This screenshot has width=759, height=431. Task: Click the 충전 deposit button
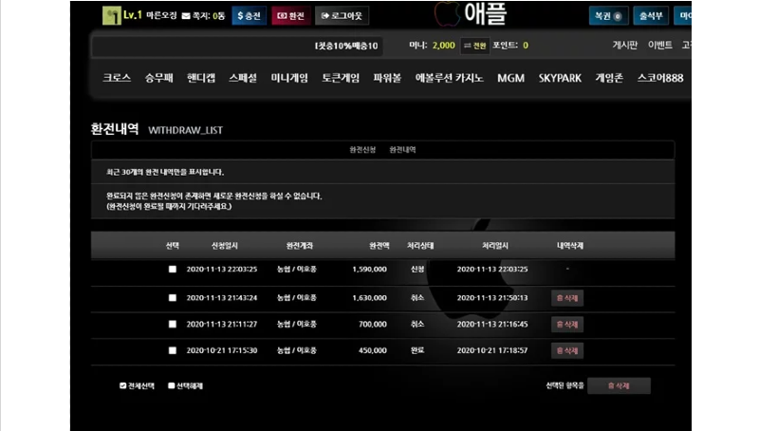(x=250, y=16)
